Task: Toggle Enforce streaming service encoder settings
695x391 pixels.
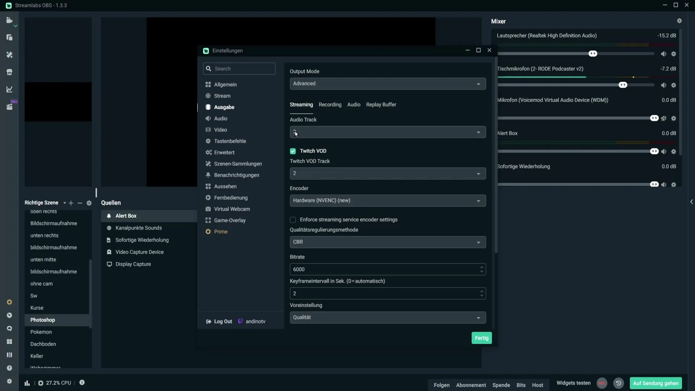Action: [x=294, y=220]
